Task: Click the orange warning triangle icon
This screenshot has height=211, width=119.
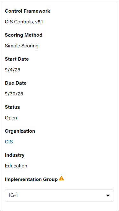Action: coord(61,178)
